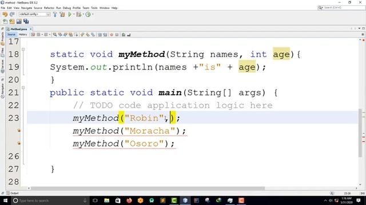Click Stop Macro Recording icon
This screenshot has height=205, width=366.
[x=117, y=35]
